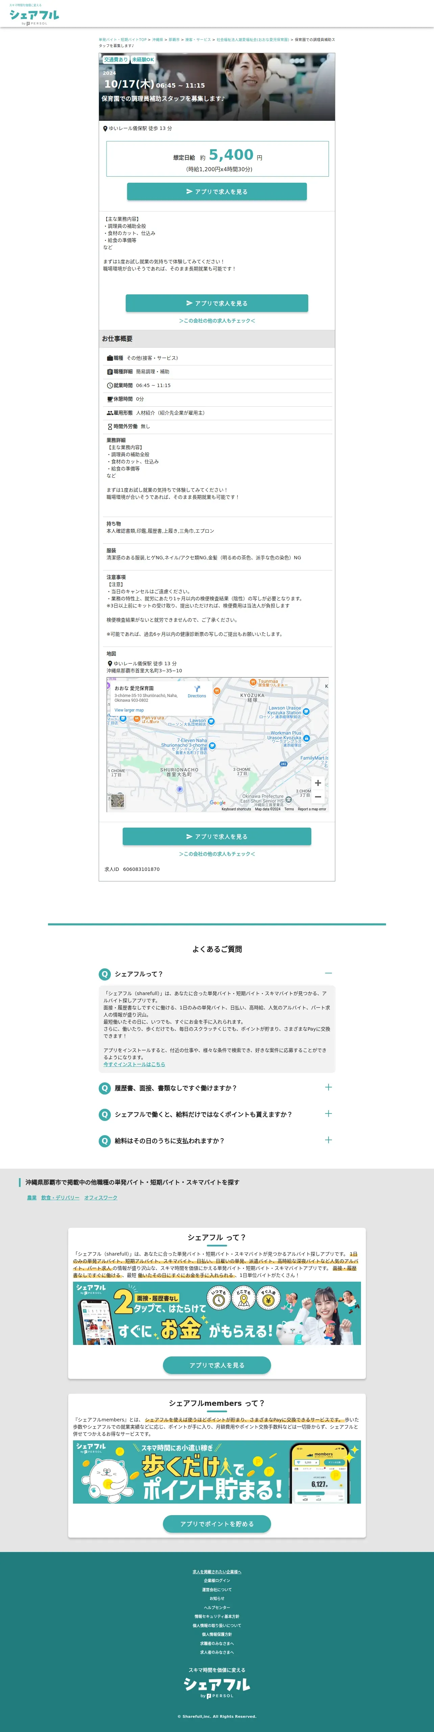Click Report a map error link

tap(312, 809)
